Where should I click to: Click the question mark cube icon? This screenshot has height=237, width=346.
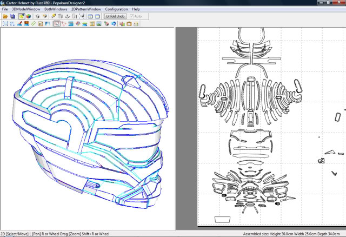tap(106, 24)
